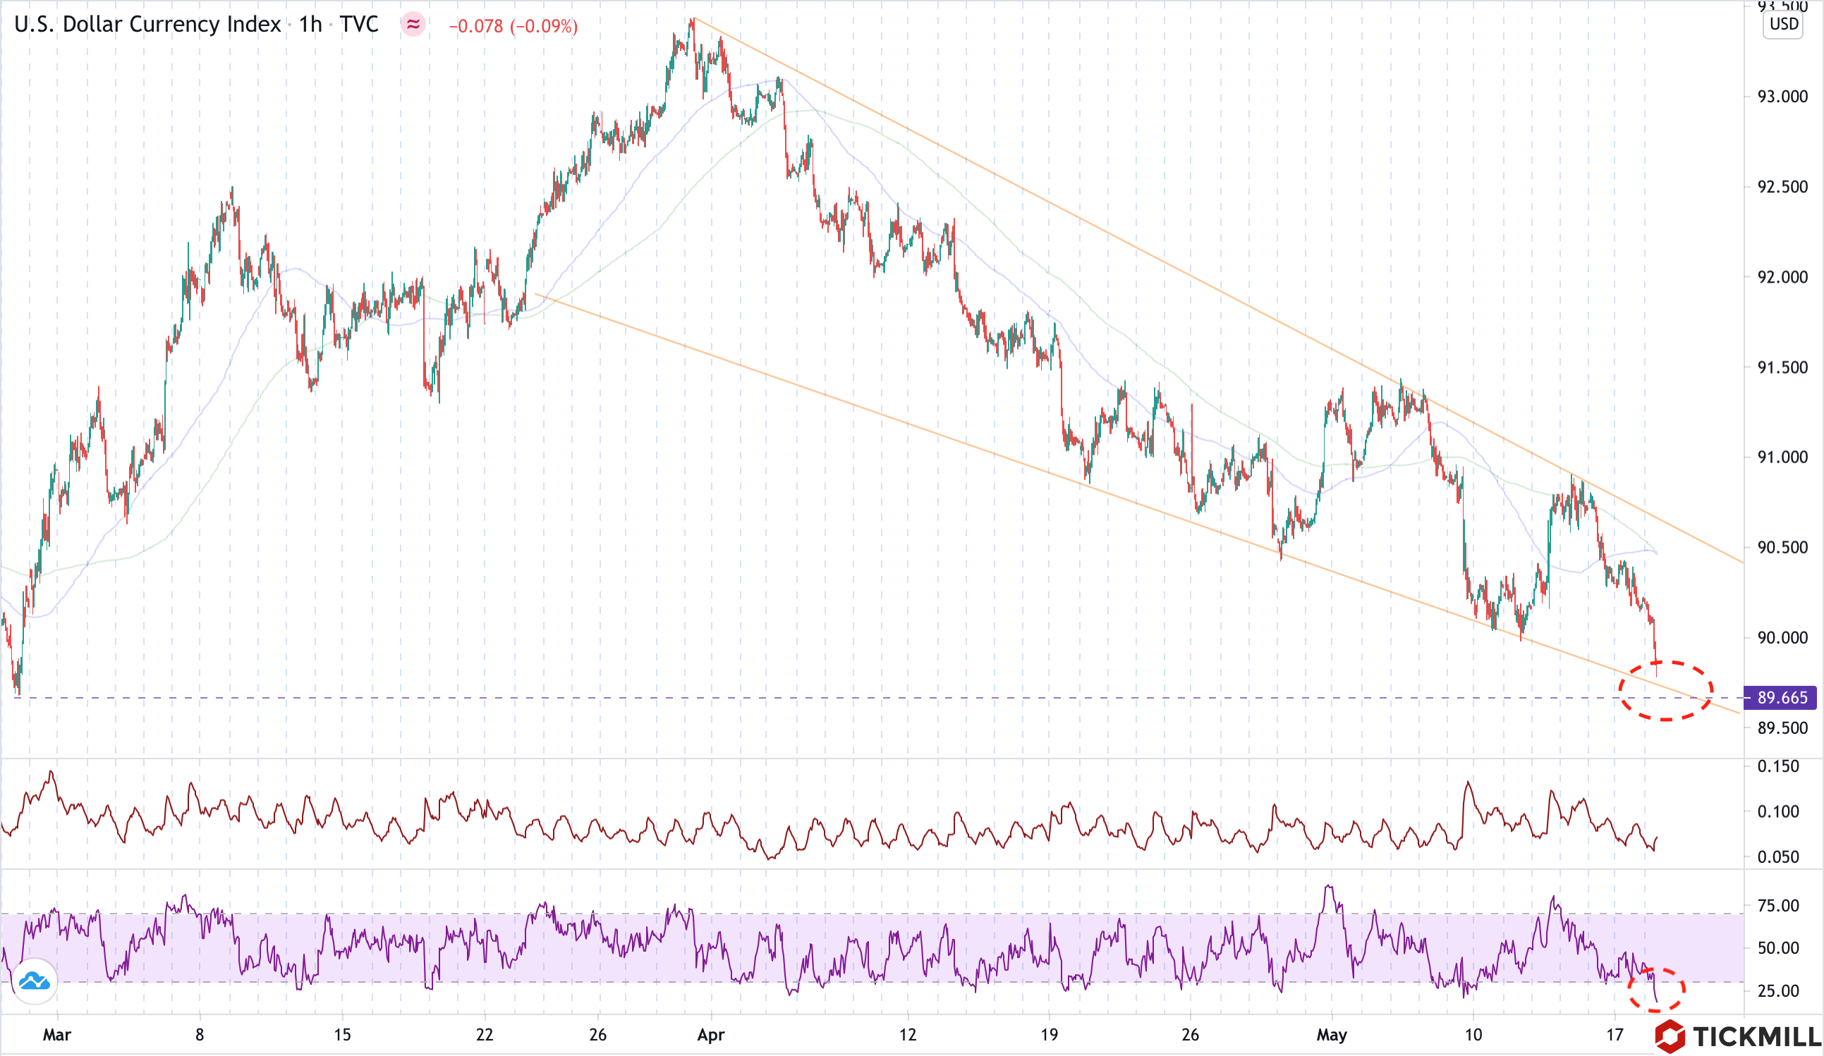The height and width of the screenshot is (1056, 1824).
Task: Click the TVC data source label
Action: 359,25
